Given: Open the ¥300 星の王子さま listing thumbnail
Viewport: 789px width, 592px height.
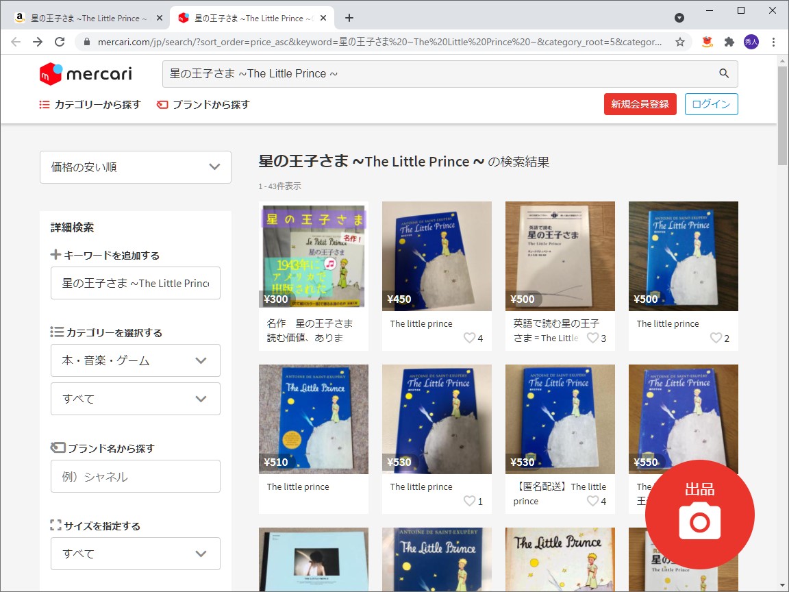Looking at the screenshot, I should 313,256.
